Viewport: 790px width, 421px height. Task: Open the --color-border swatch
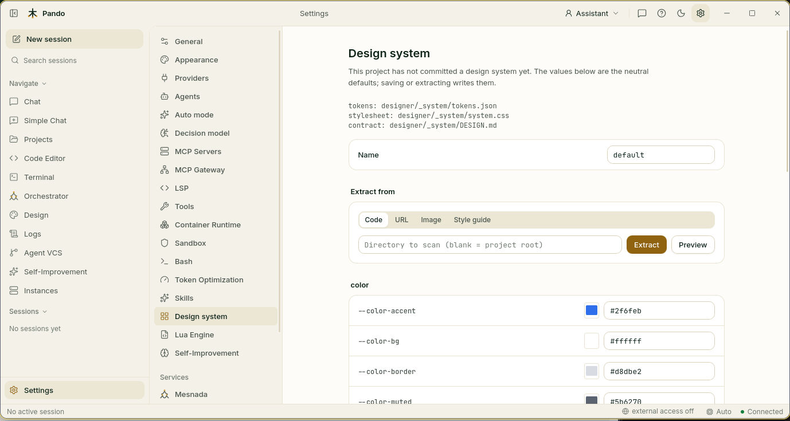tap(592, 371)
